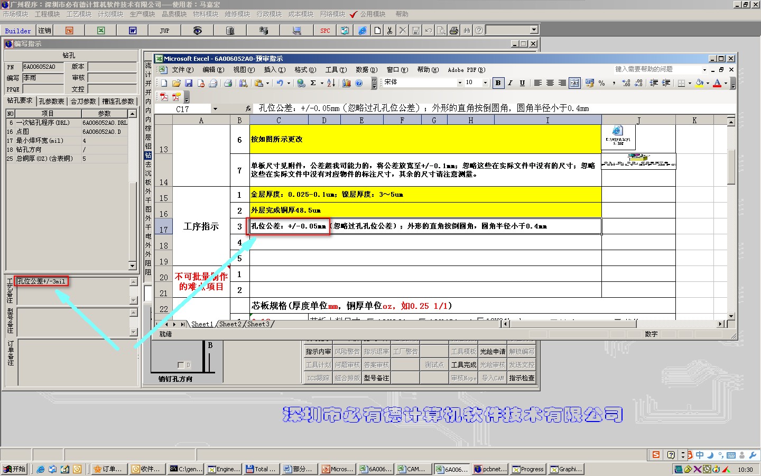The width and height of the screenshot is (761, 476).
Task: Click the Align Left icon in Excel
Action: click(x=537, y=83)
